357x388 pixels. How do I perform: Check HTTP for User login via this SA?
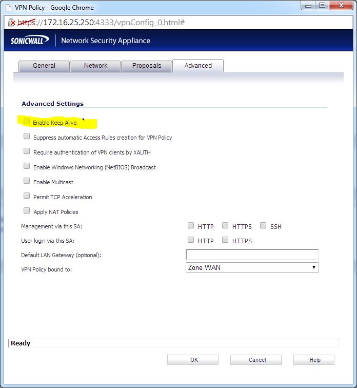(x=191, y=240)
